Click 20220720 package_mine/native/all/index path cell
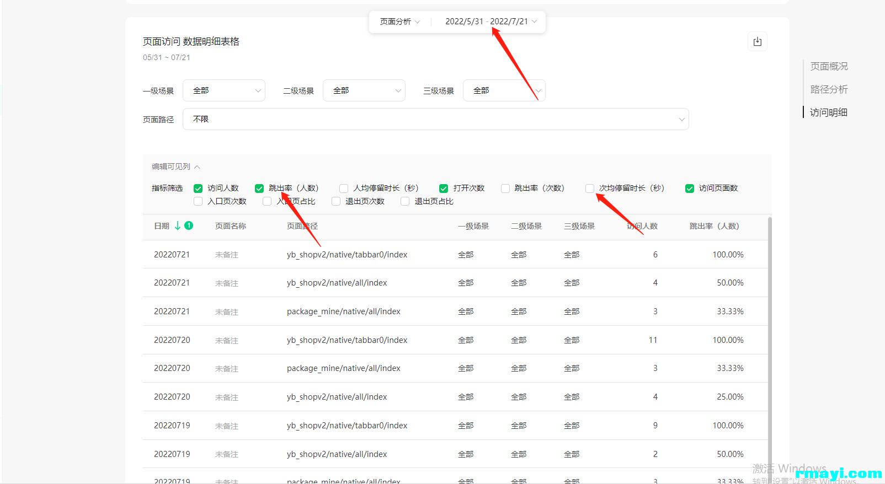The height and width of the screenshot is (484, 885). click(x=344, y=368)
